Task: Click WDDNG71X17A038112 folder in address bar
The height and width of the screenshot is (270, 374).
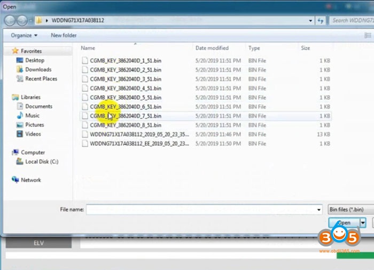Action: tap(78, 20)
